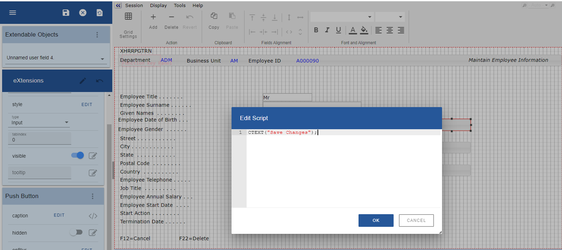Expand Unnamed user field 4 dropdown
The image size is (562, 250).
tap(102, 59)
